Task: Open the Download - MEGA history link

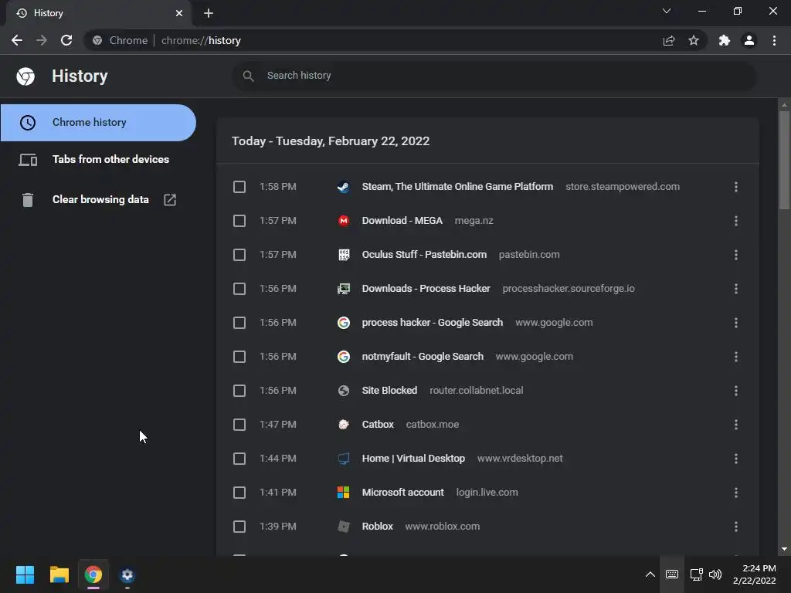Action: pos(402,220)
